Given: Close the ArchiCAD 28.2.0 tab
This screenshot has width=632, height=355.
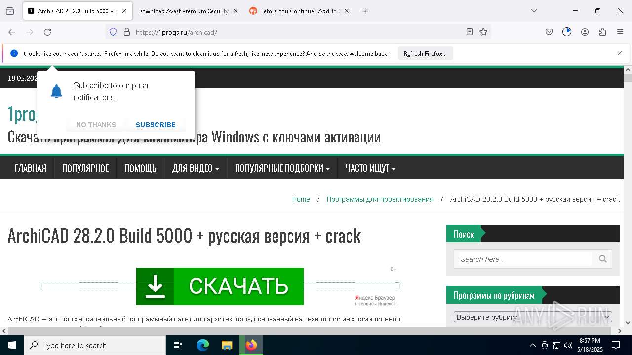Looking at the screenshot, I should point(124,11).
